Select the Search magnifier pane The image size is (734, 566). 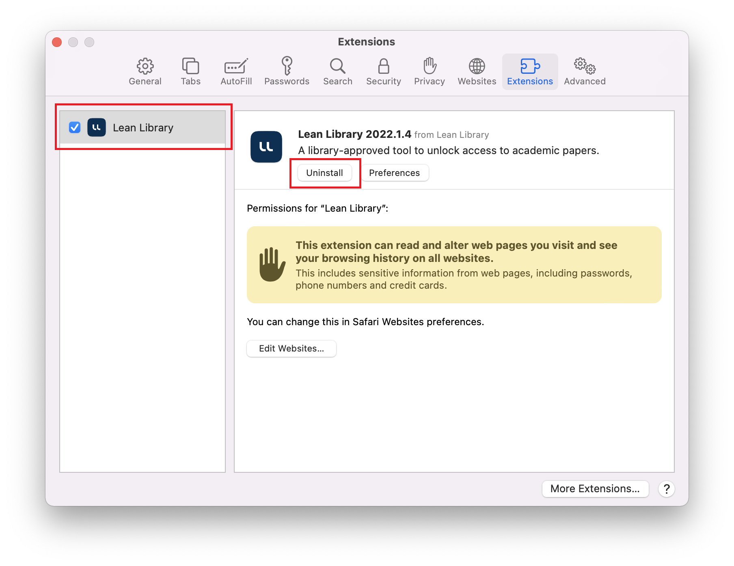pyautogui.click(x=337, y=72)
